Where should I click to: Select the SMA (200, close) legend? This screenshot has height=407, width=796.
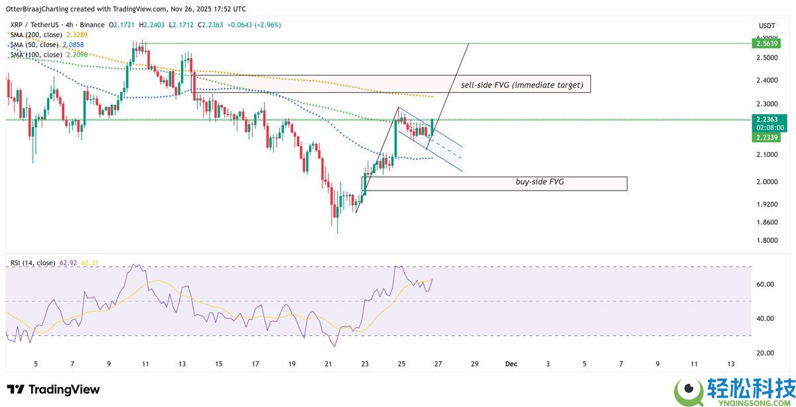[x=37, y=34]
